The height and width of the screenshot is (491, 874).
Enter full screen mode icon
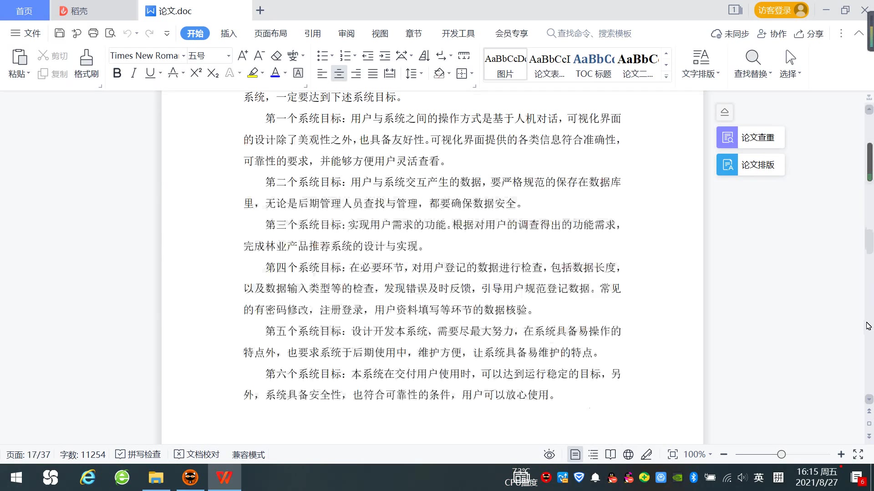(858, 454)
